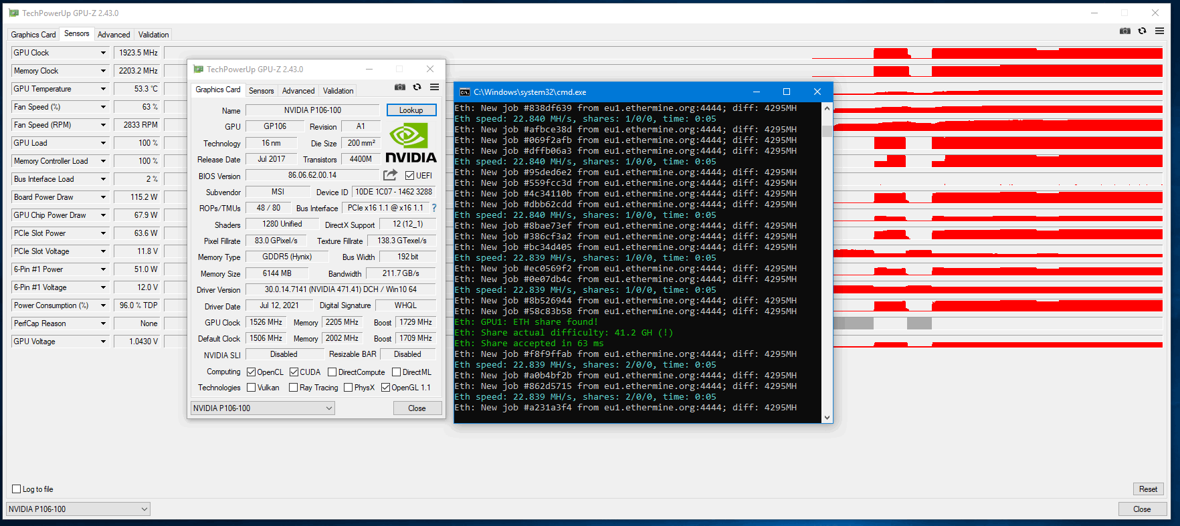The height and width of the screenshot is (526, 1180).
Task: Click cmd.exe scrollbar down arrow
Action: 827,418
